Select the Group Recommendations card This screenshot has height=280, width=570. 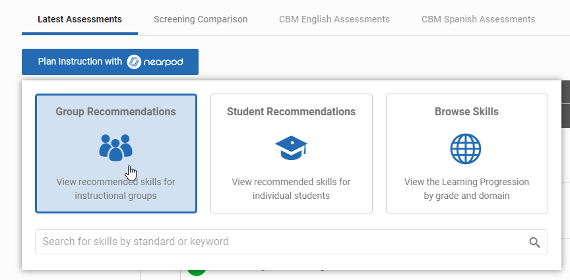coord(116,154)
